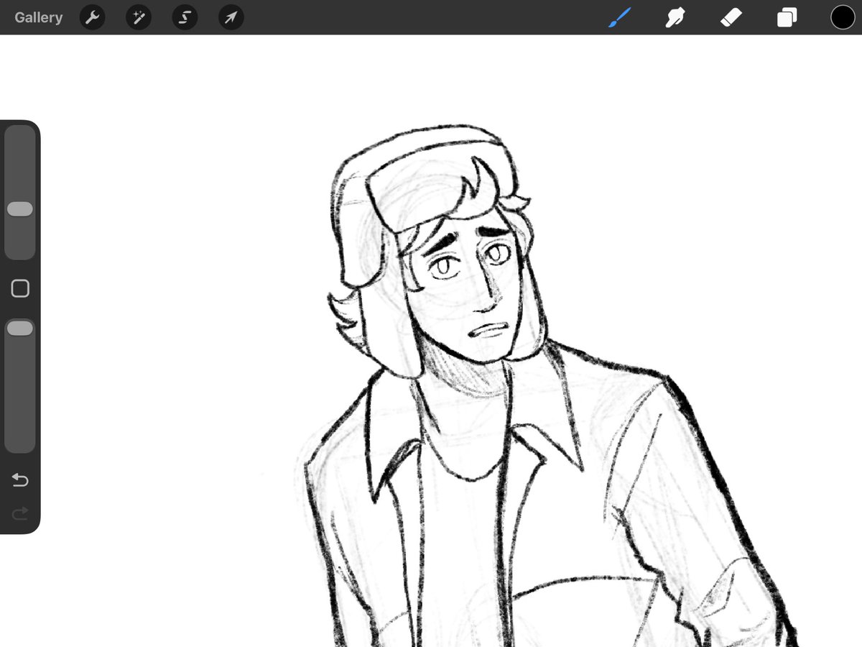Open the black color picker swatch

tap(843, 17)
